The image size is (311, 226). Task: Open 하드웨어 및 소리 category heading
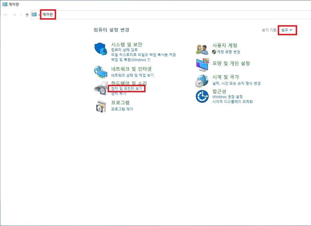(x=129, y=83)
